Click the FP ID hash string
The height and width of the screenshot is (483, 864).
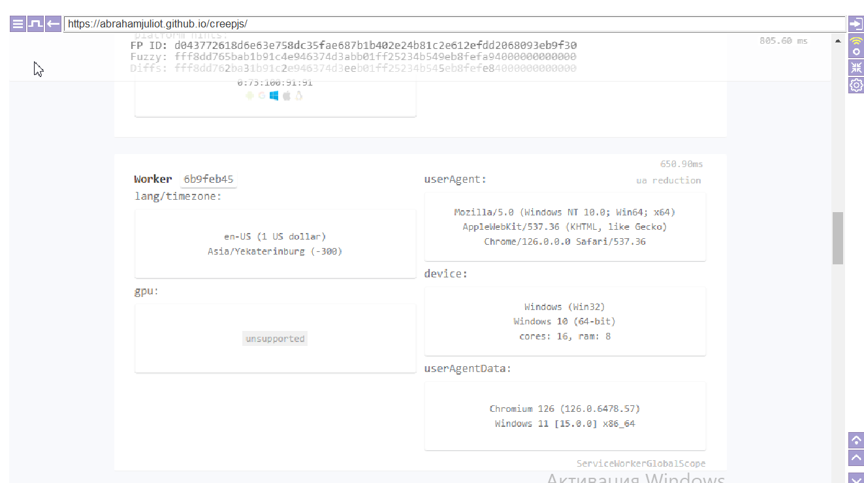pos(375,45)
